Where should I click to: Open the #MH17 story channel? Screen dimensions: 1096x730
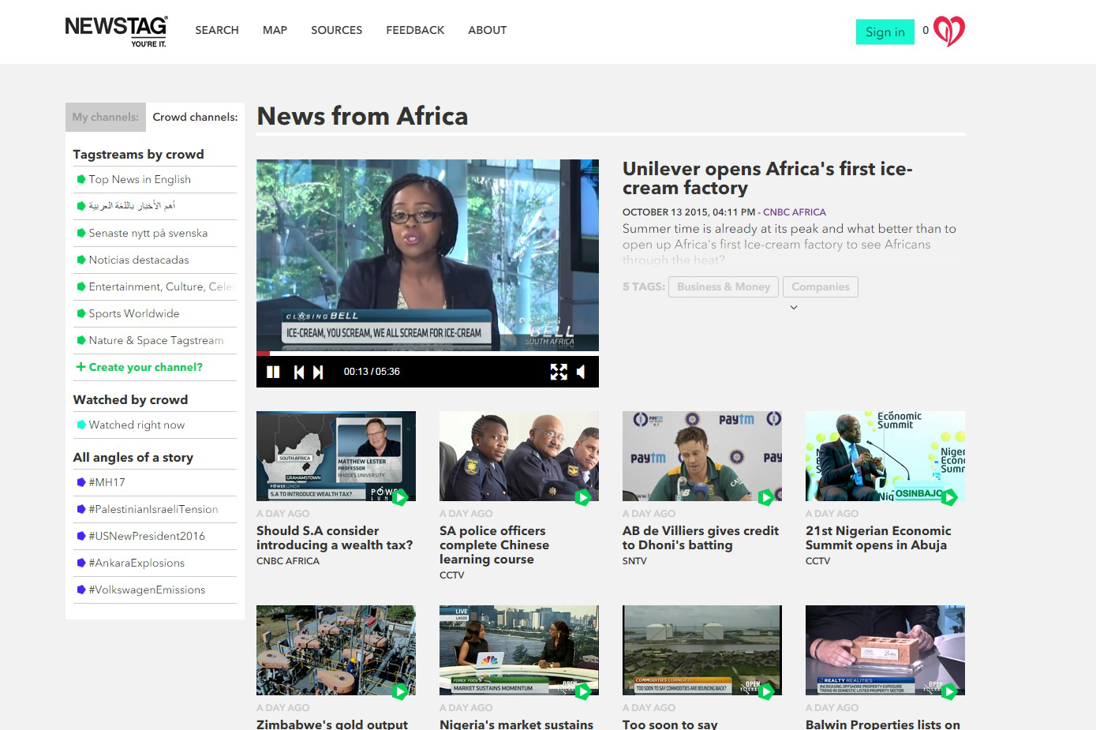107,482
